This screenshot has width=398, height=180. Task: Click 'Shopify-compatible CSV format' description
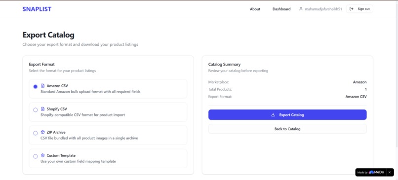(x=83, y=115)
